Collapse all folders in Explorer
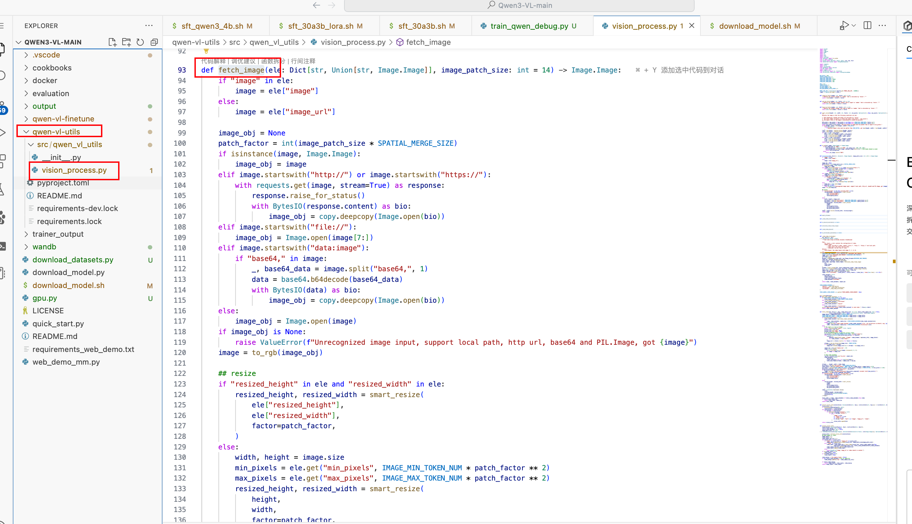Viewport: 912px width, 524px height. coord(154,42)
